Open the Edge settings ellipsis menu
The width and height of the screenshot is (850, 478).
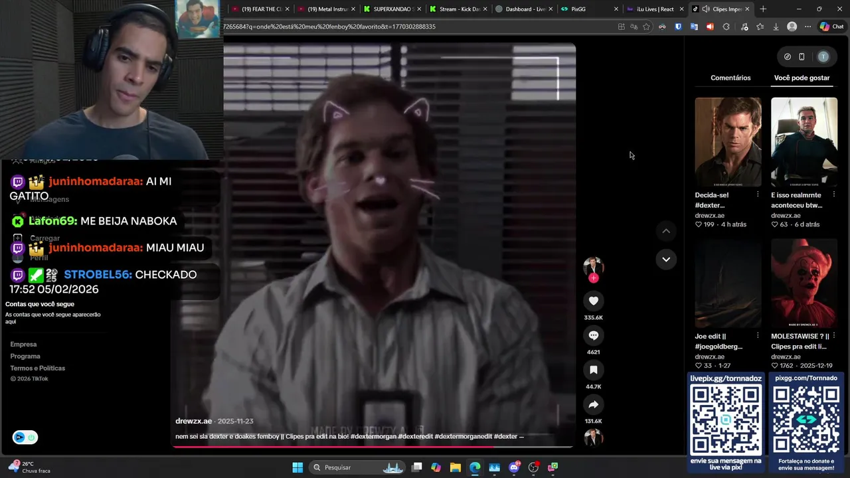[x=807, y=27]
